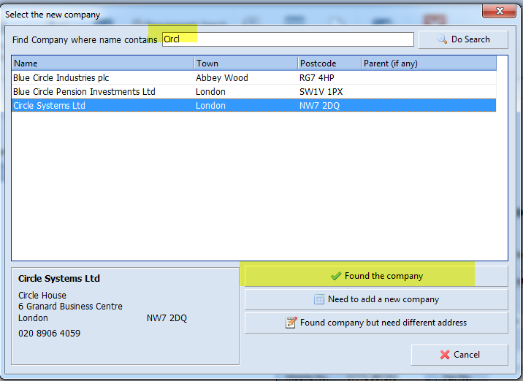Click Circle House address line in details panel

point(42,296)
